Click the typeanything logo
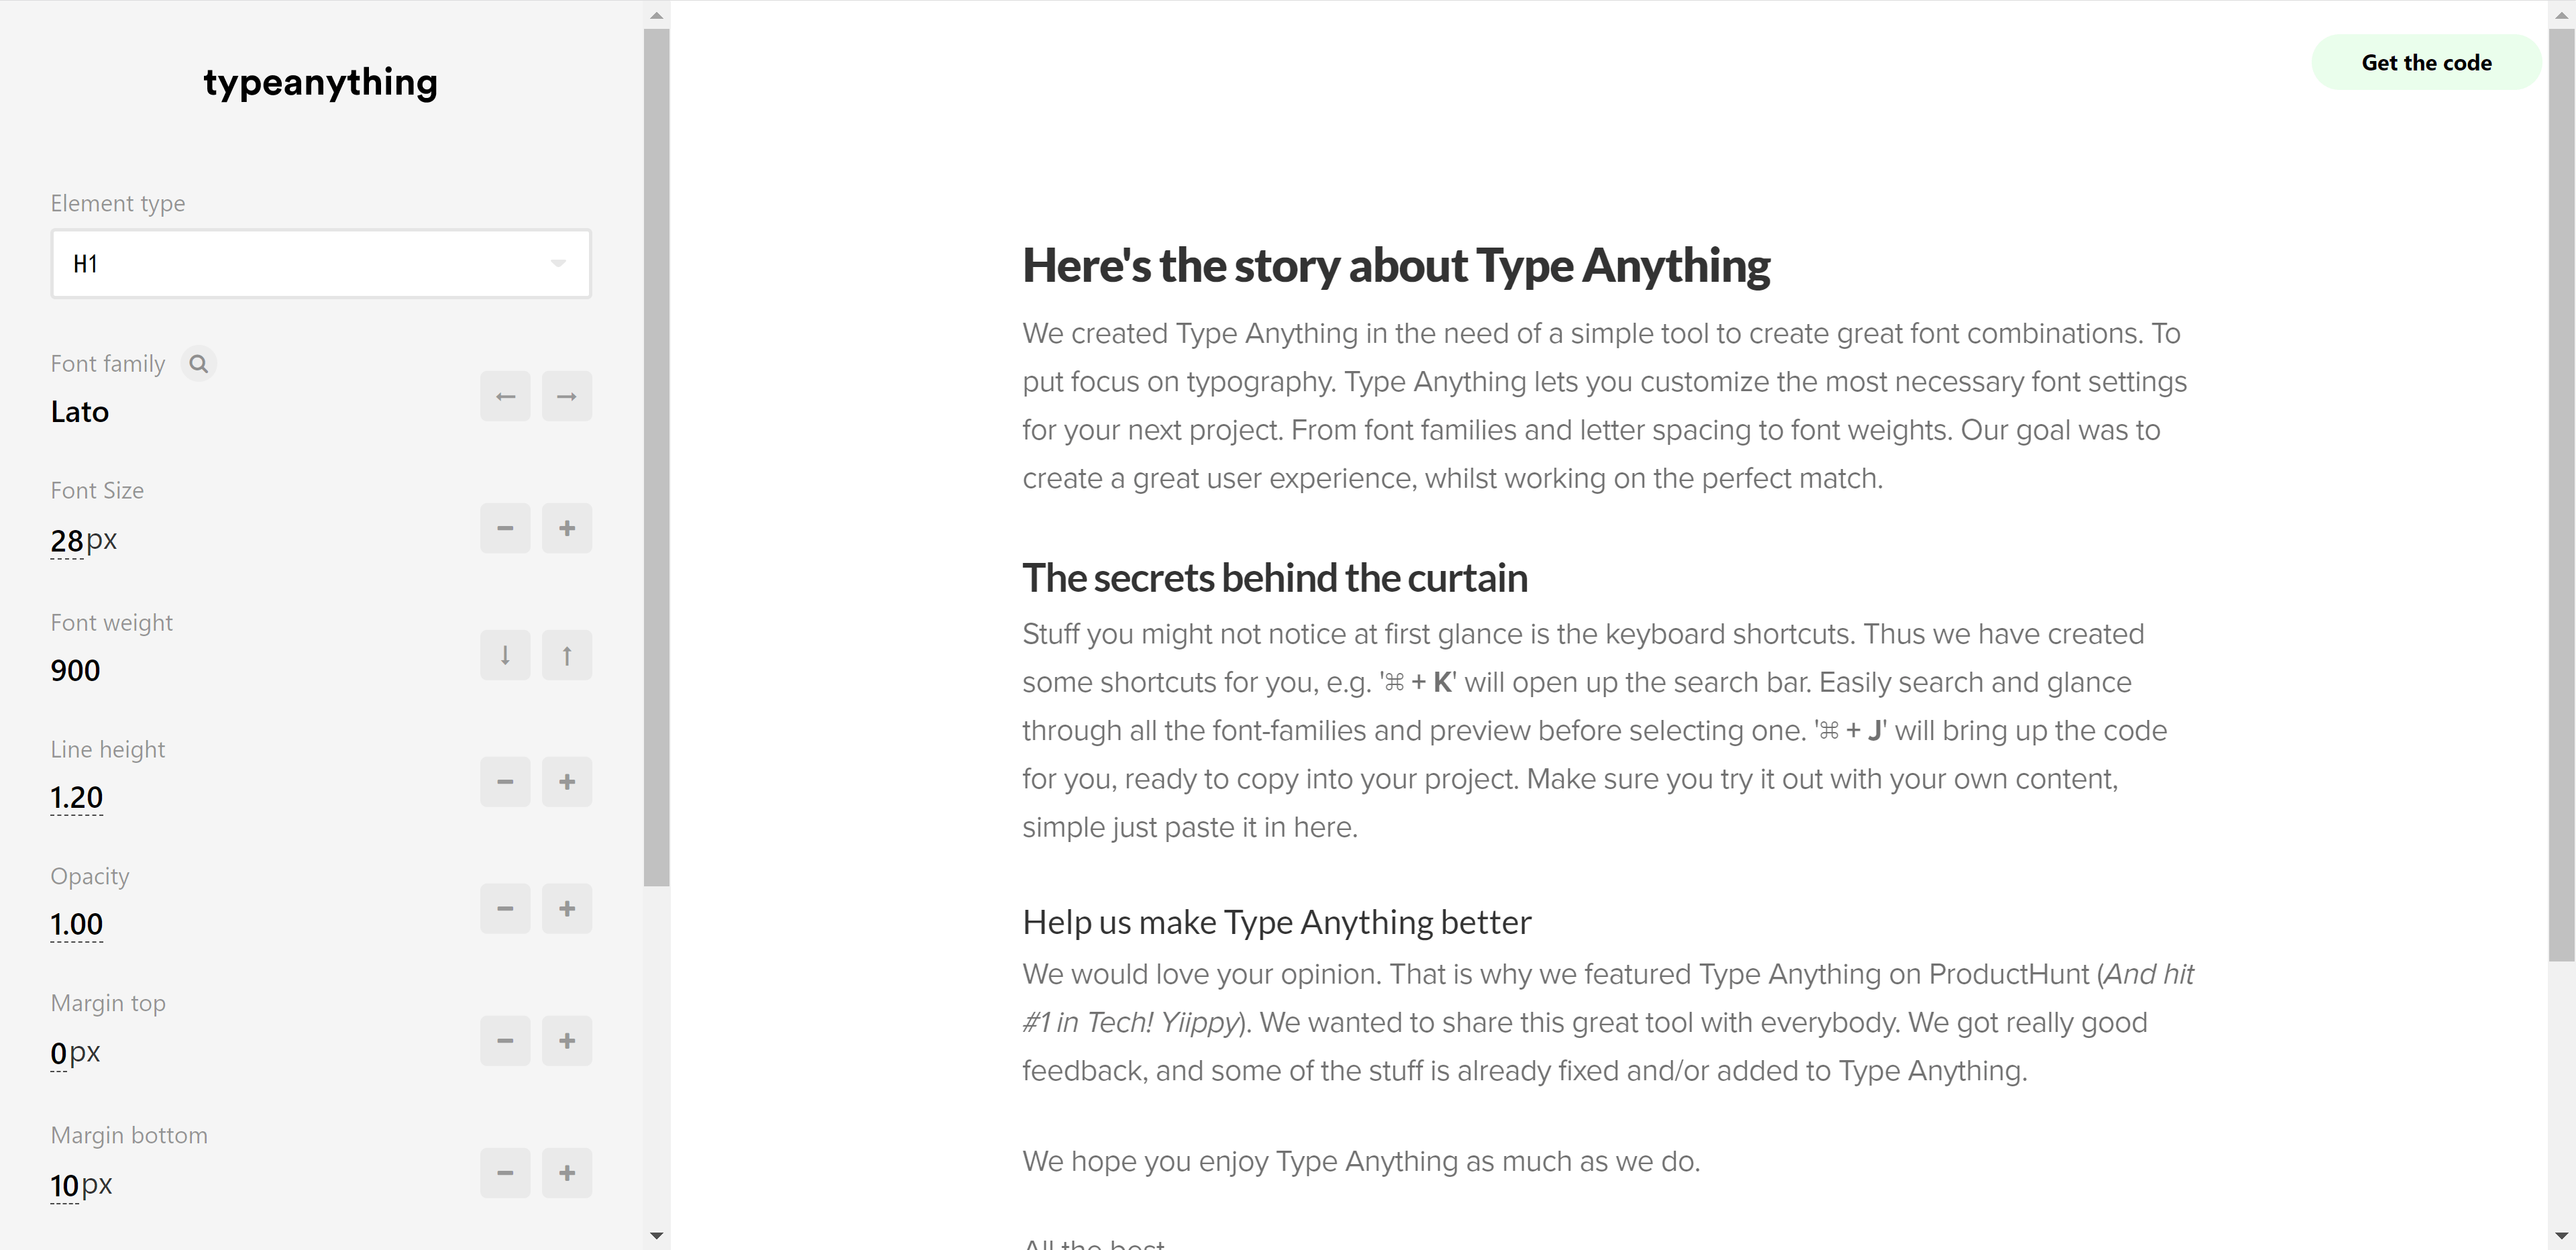 coord(320,82)
